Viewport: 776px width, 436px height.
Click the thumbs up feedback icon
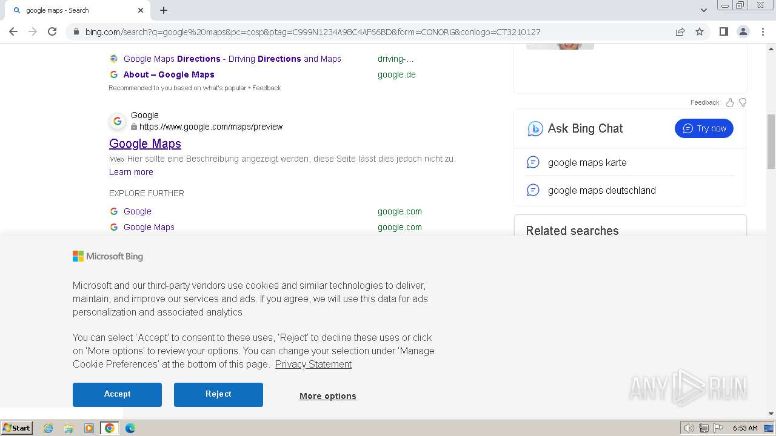click(730, 102)
